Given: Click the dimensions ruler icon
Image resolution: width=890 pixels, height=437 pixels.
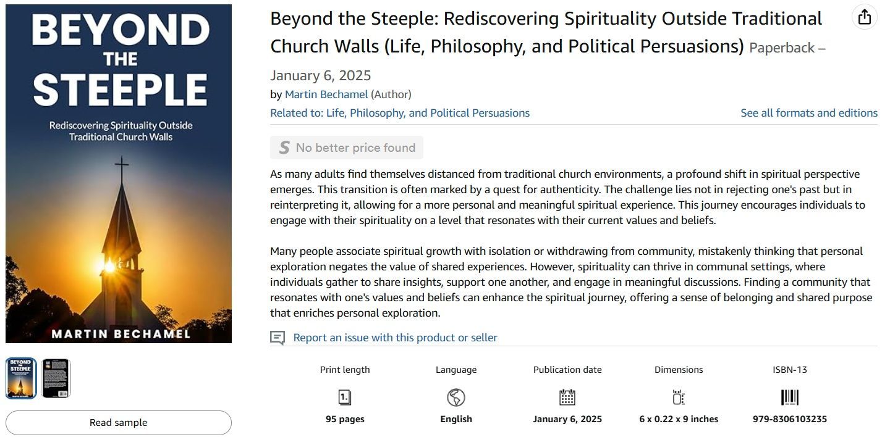Looking at the screenshot, I should [x=679, y=397].
